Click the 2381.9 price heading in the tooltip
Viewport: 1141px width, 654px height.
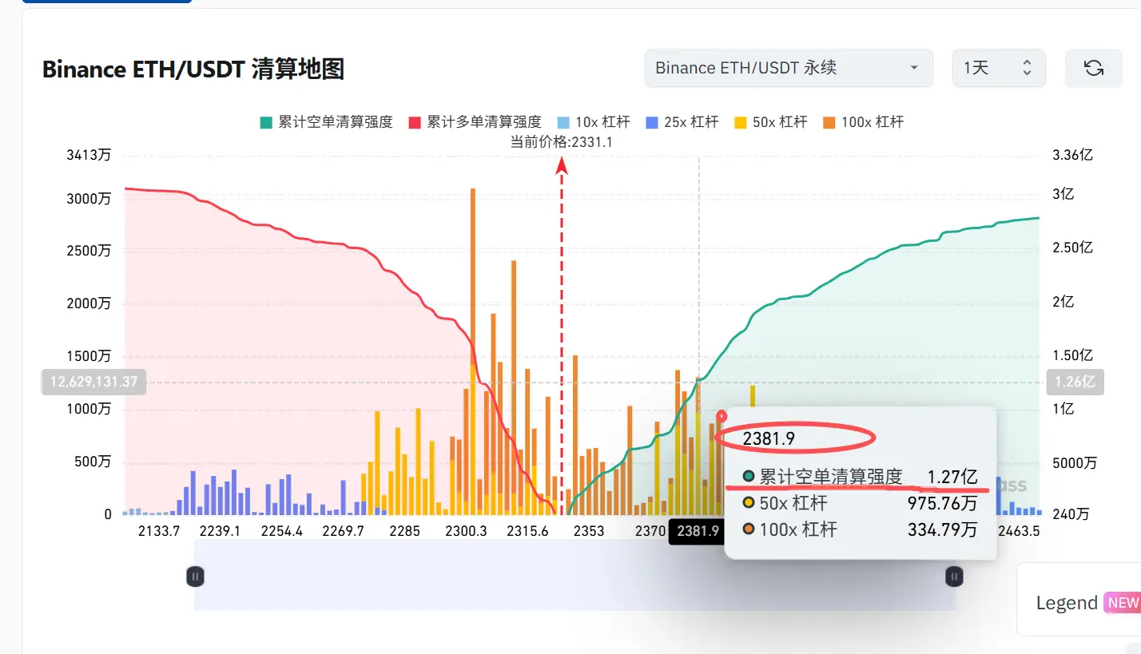[x=769, y=438]
